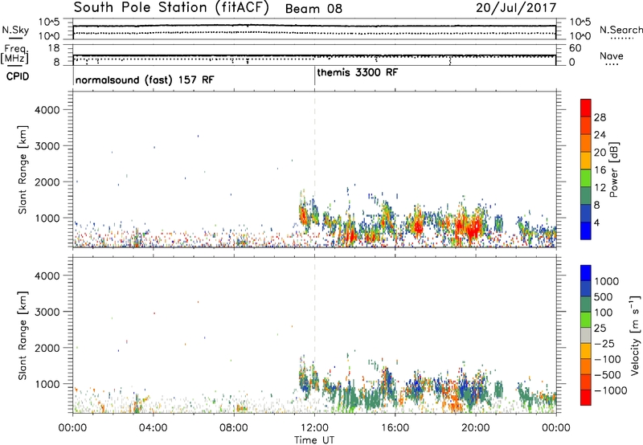This screenshot has height=445, width=643.
Task: Click the '1000' tick on Velocity colorbar
Action: pos(606,281)
